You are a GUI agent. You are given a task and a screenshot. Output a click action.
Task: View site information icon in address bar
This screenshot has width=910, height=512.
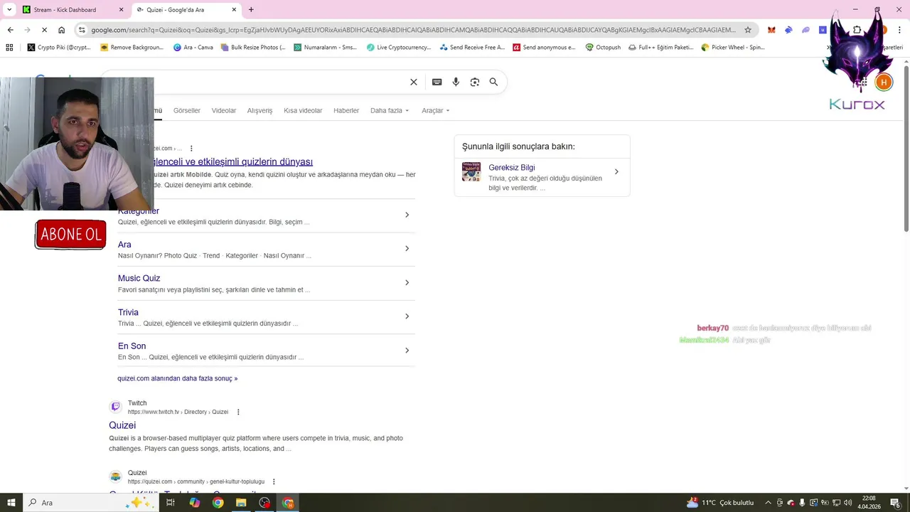point(82,30)
